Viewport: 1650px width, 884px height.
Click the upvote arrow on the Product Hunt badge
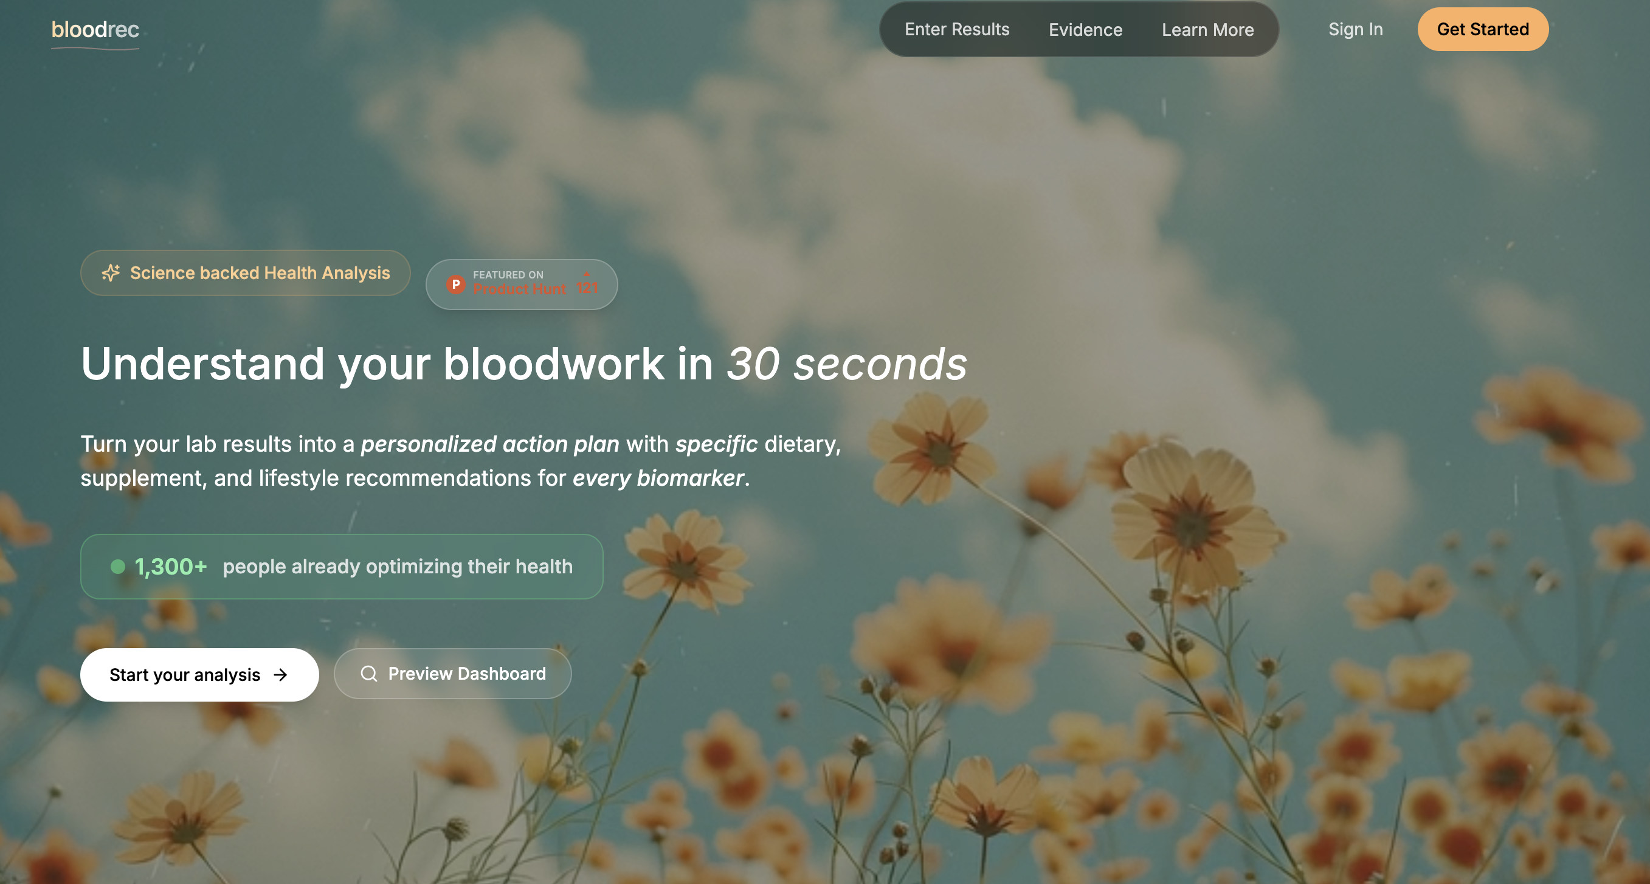tap(587, 275)
